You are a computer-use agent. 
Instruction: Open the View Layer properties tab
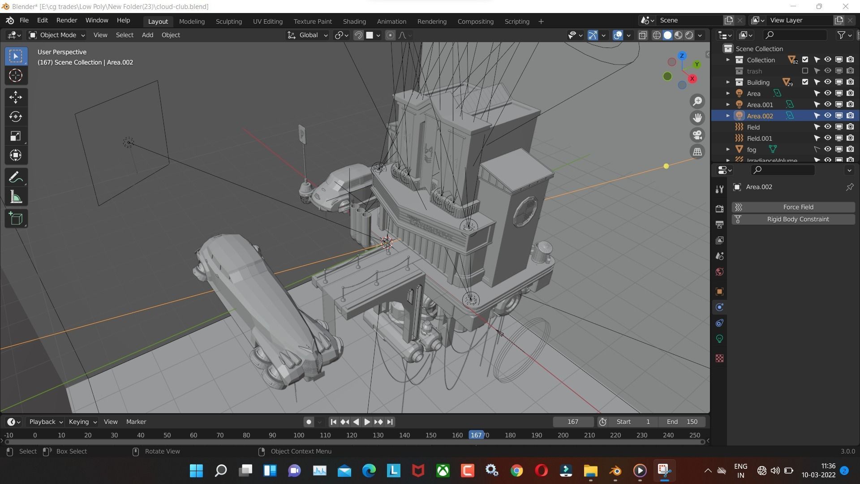coord(719,241)
